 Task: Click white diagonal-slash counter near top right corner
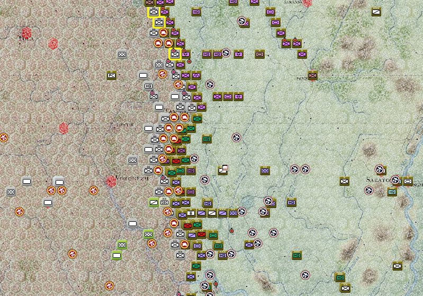click(376, 12)
